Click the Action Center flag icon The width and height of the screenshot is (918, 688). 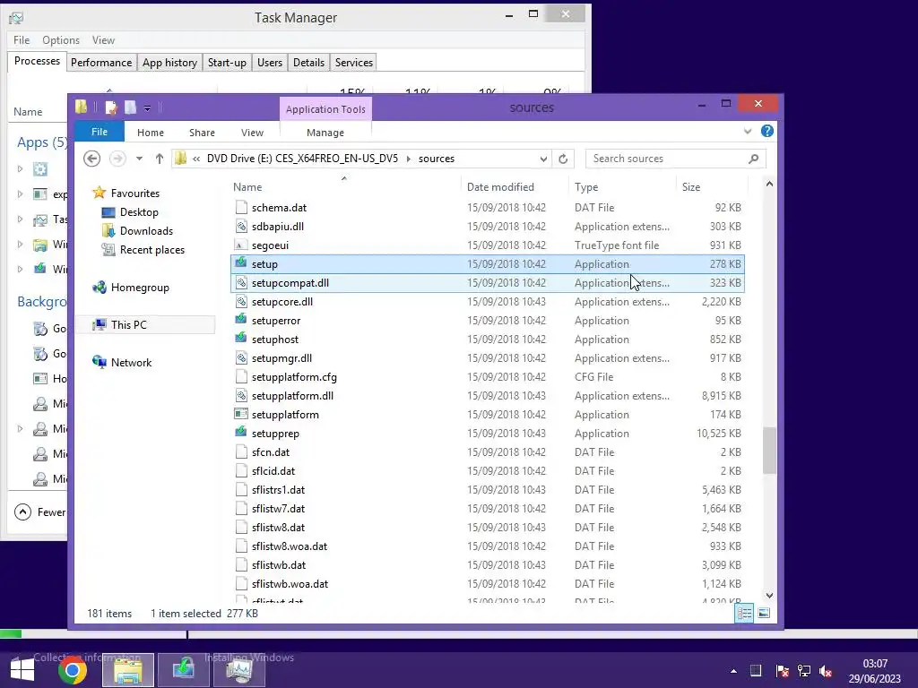coord(782,671)
